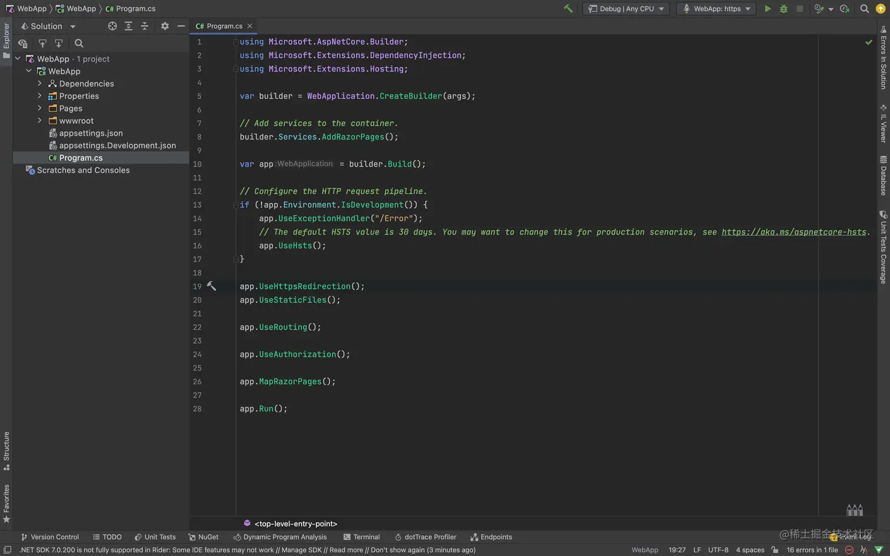890x556 pixels.
Task: Expand the wwwroot folder
Action: click(40, 121)
